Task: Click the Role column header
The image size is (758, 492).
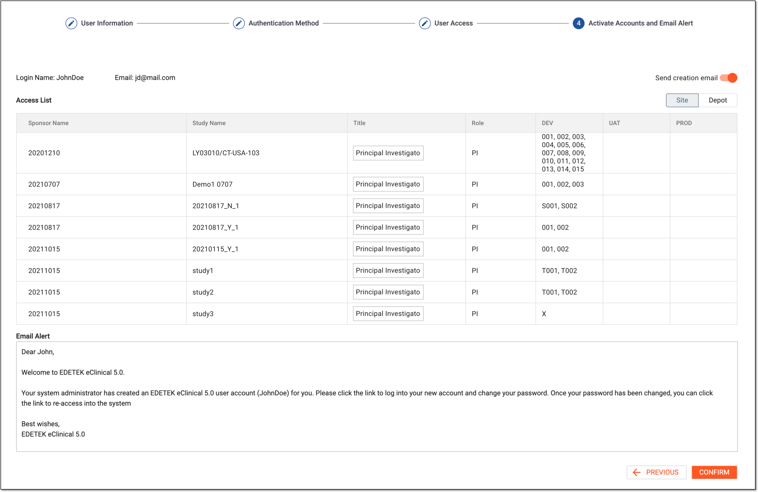Action: tap(478, 123)
